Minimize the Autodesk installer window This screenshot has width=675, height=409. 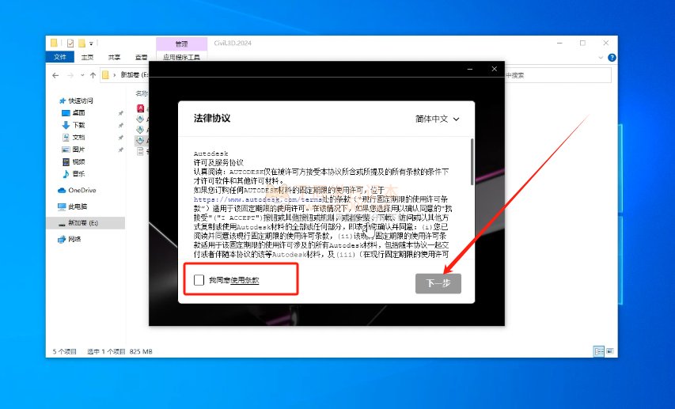coord(470,69)
